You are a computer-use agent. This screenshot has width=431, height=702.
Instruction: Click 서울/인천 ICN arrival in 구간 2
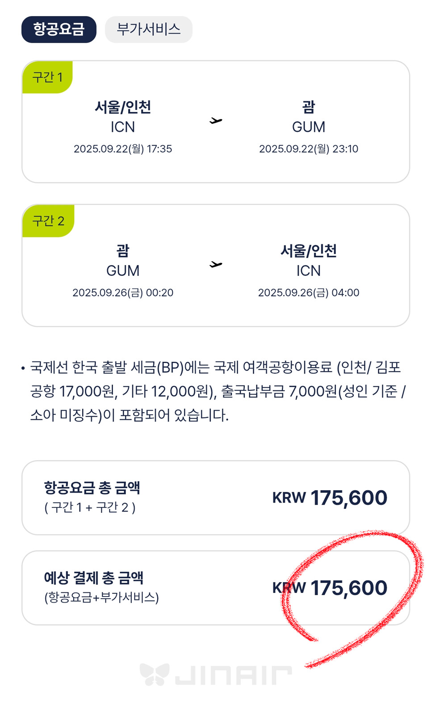(309, 261)
